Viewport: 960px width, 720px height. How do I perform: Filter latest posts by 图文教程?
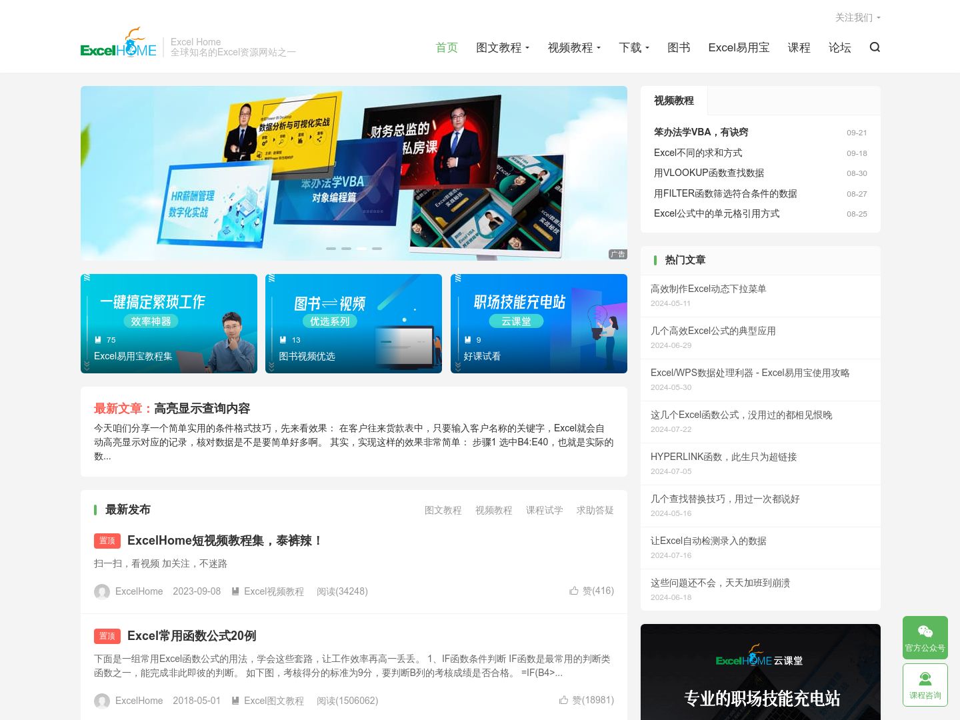coord(443,510)
